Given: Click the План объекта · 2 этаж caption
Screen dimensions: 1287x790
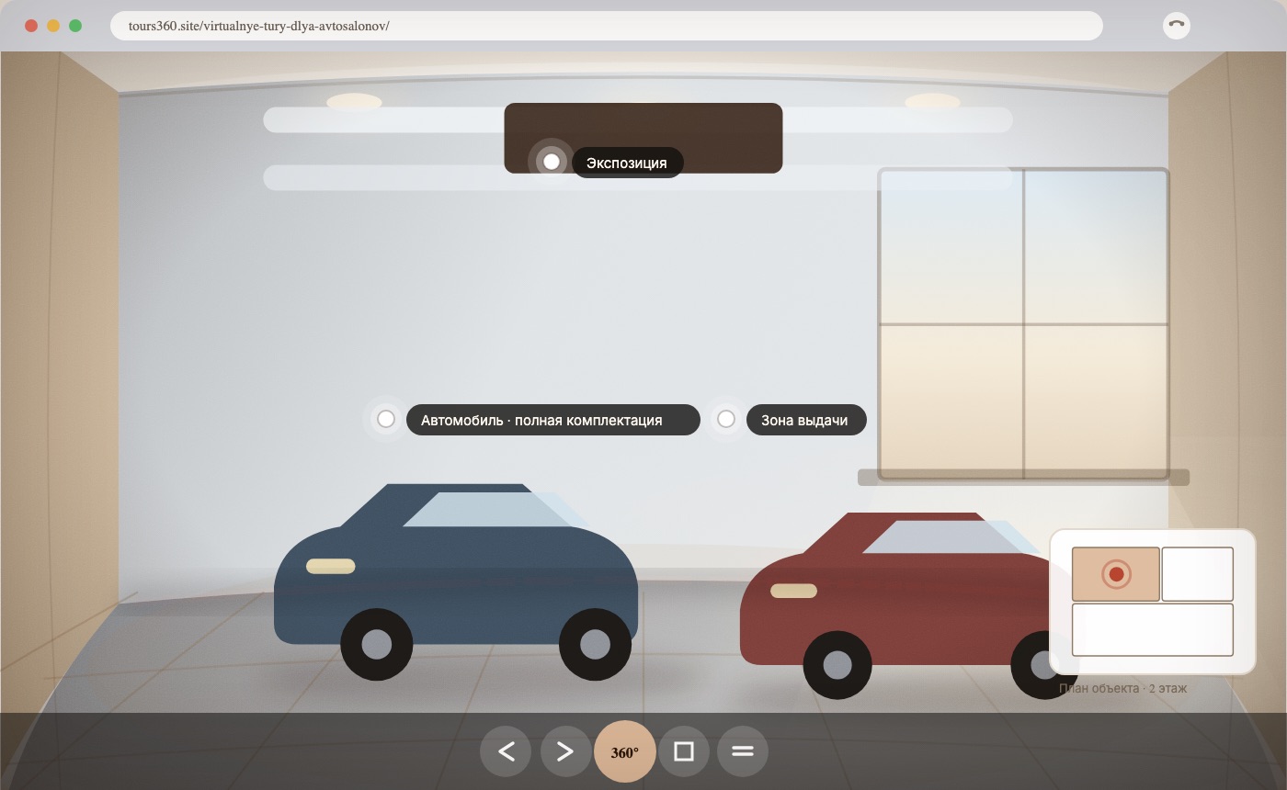Looking at the screenshot, I should 1122,688.
